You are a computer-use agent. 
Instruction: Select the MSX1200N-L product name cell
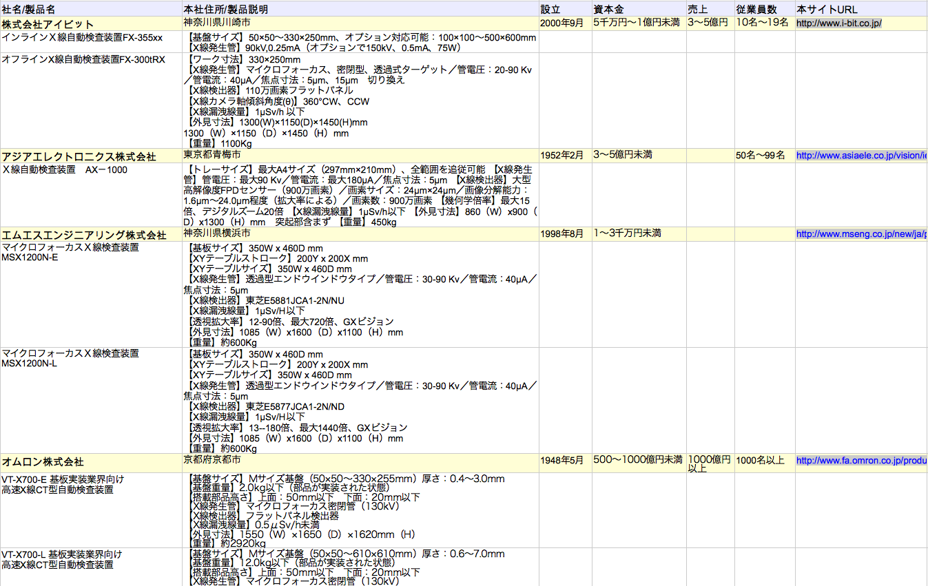[91, 400]
